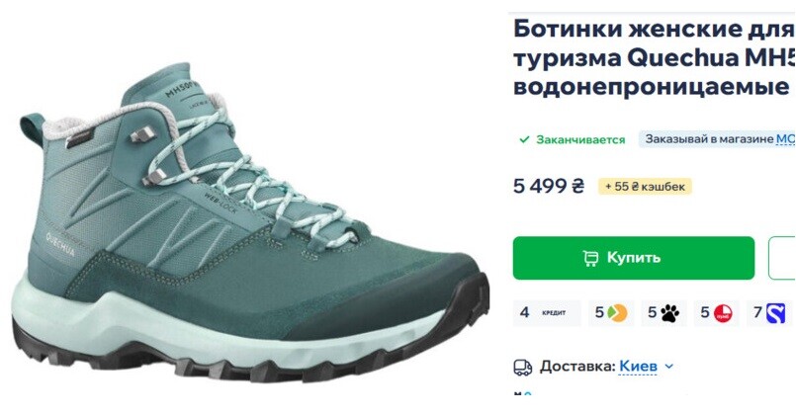
Task: Click the green checkmark availability icon
Action: 524,139
